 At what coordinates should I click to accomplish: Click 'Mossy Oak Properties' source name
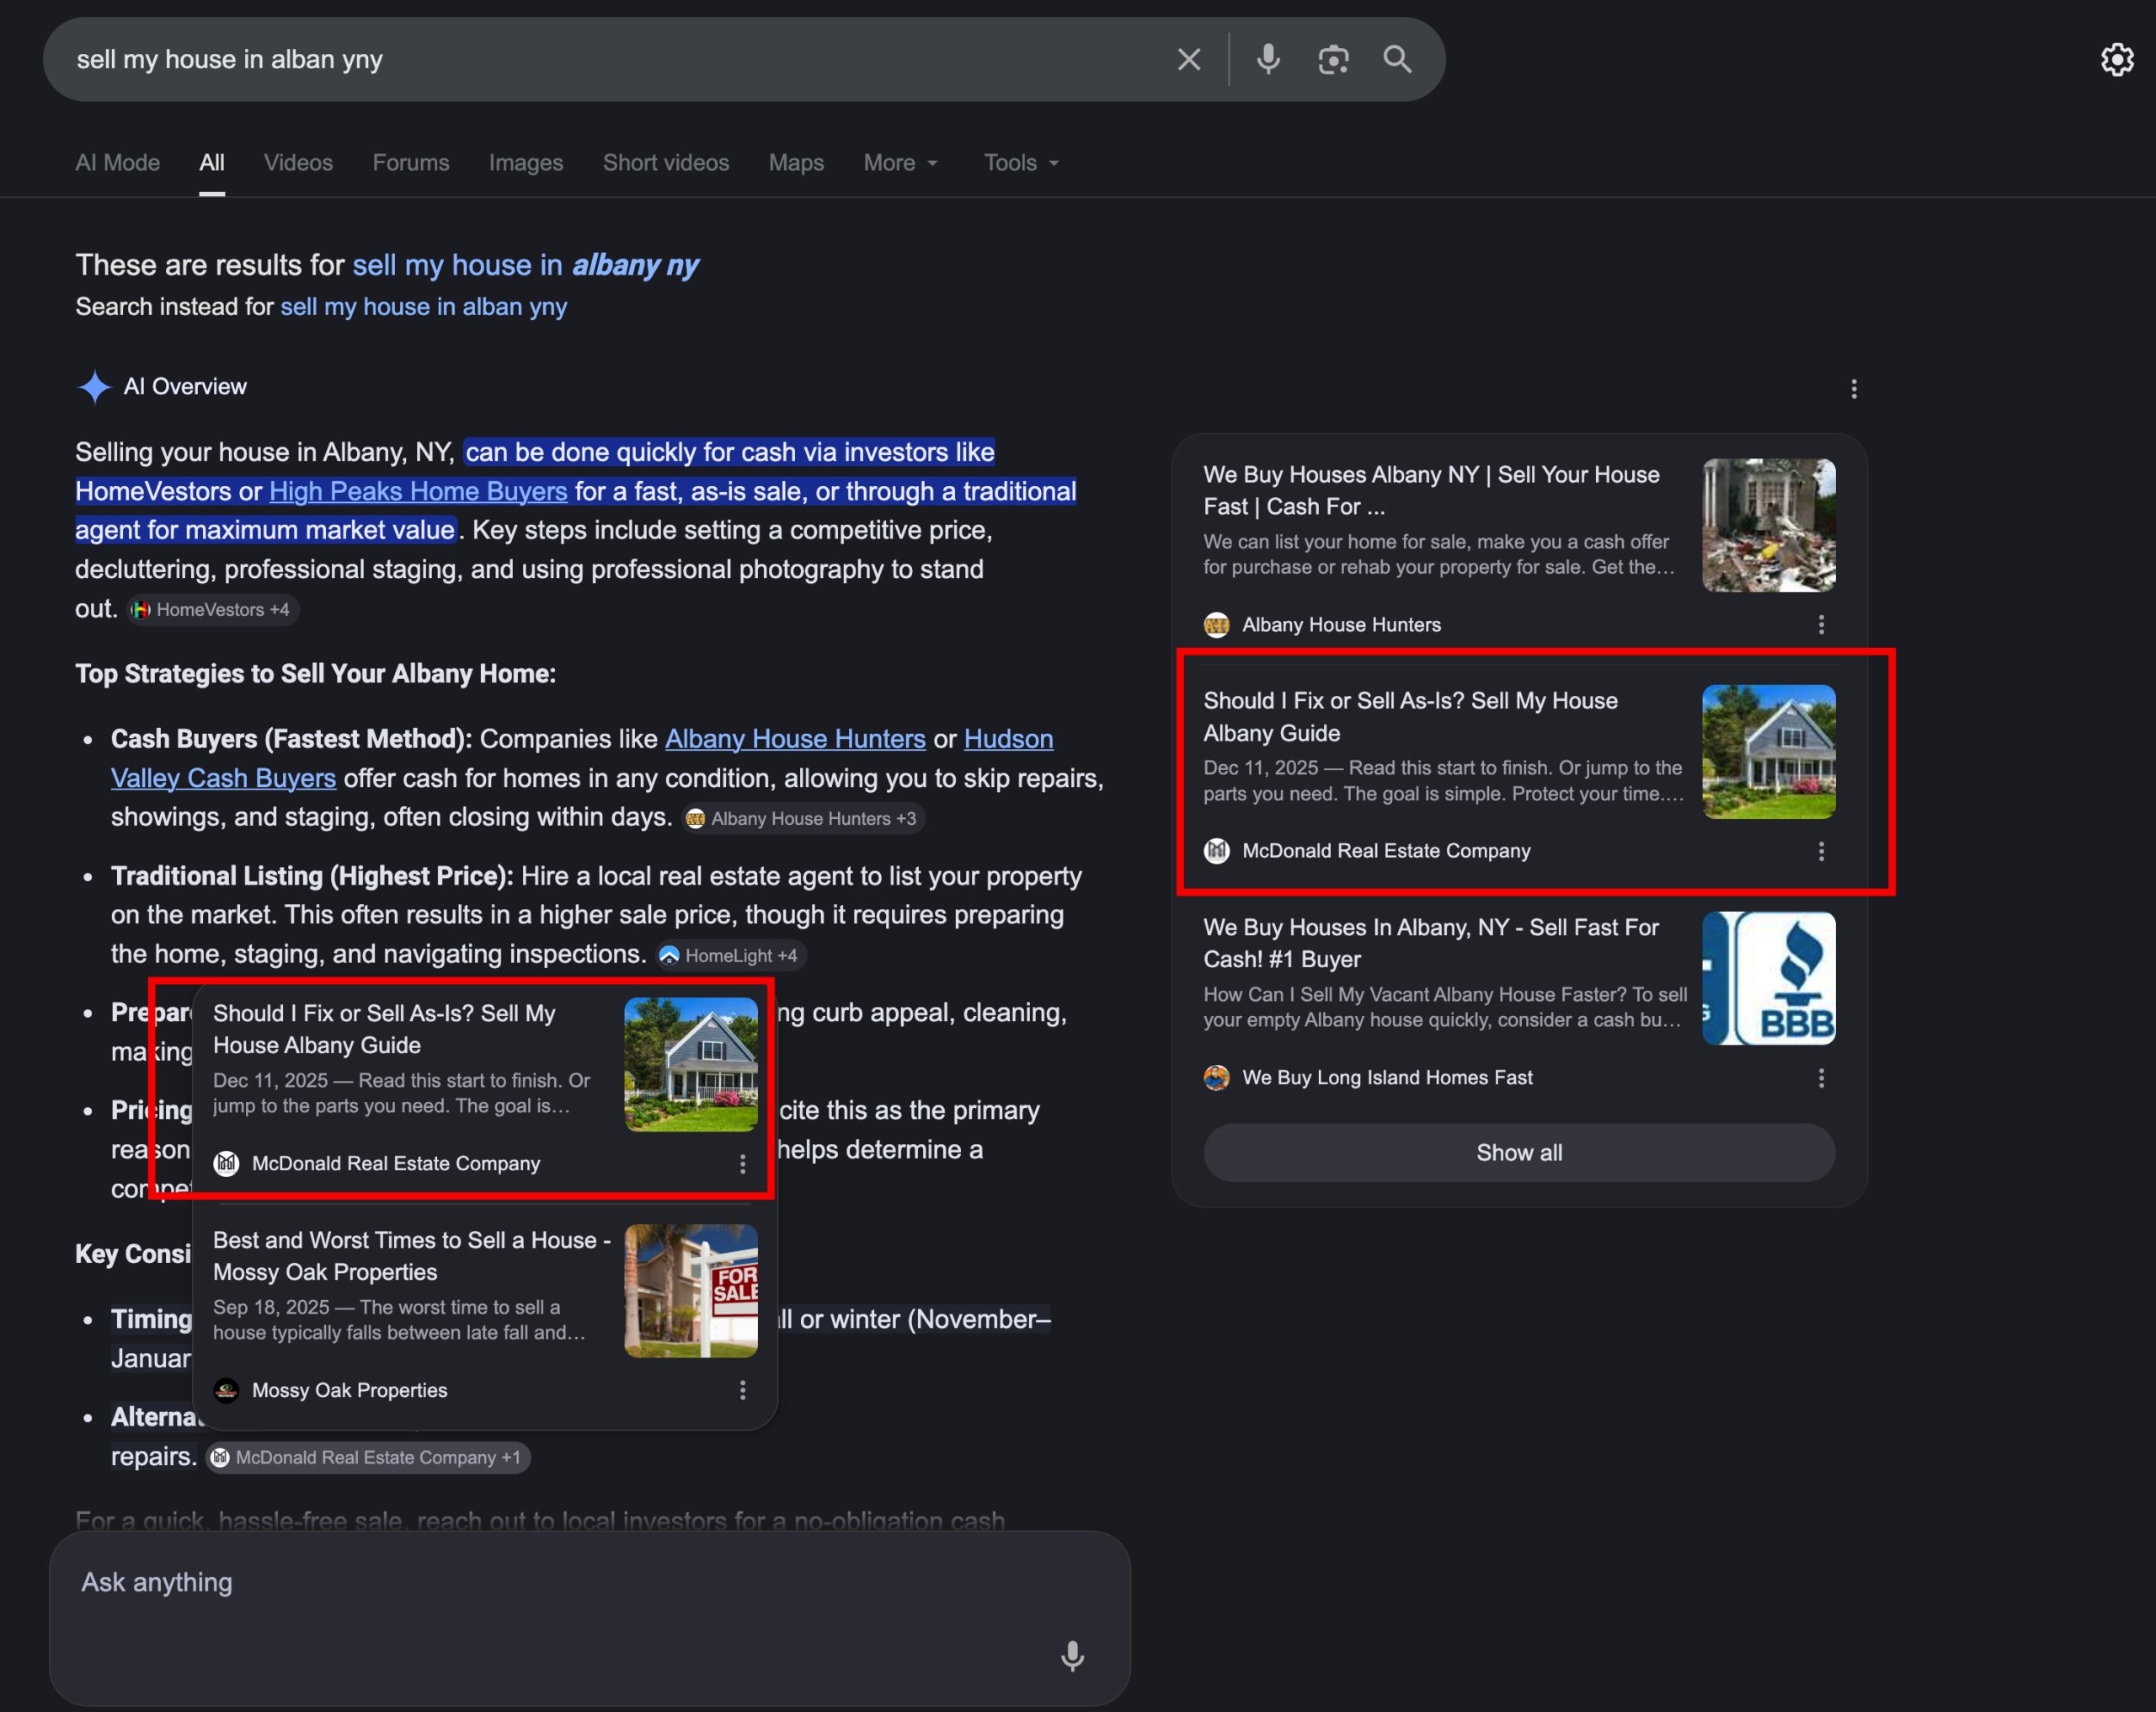pyautogui.click(x=350, y=1391)
